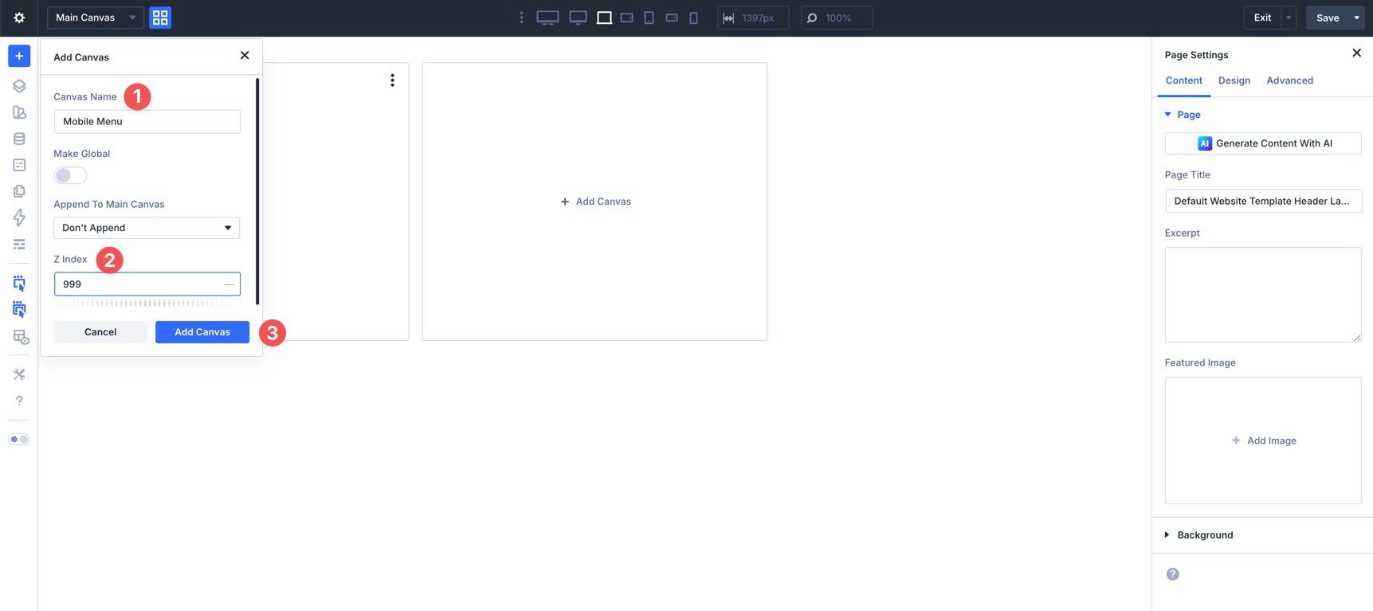Switch to the desktop monitor view
Viewport: 1373px width, 611px height.
click(x=578, y=18)
